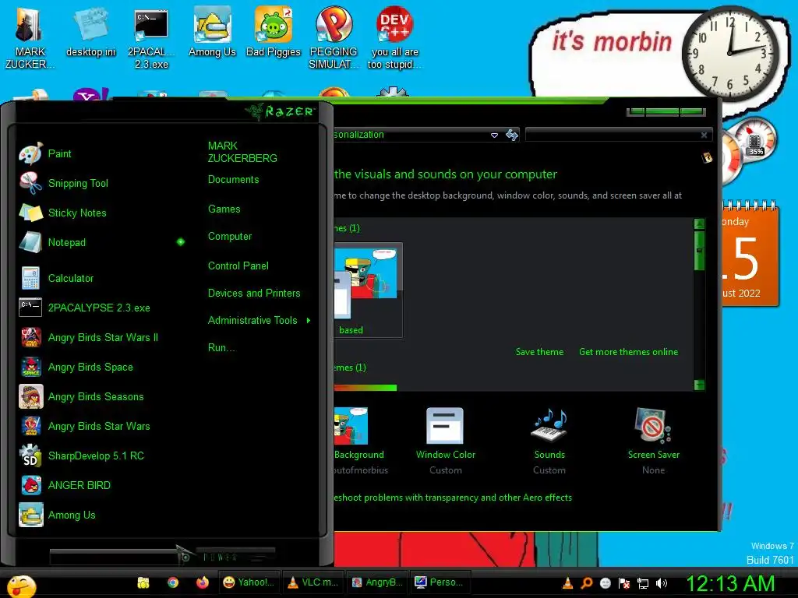This screenshot has width=798, height=598.
Task: Select the Among Us desktop shortcut
Action: tap(212, 31)
